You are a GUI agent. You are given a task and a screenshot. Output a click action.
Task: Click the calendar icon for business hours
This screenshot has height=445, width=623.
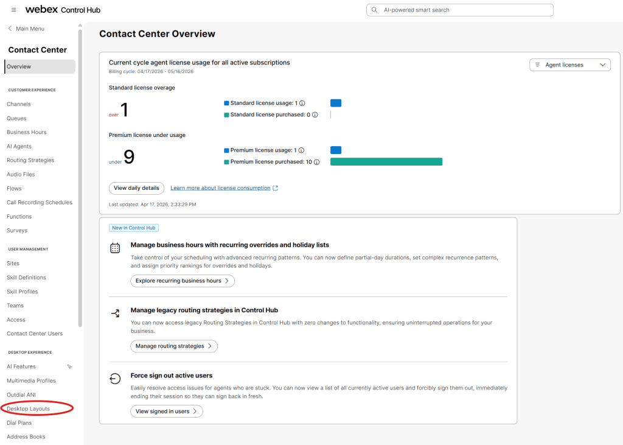115,248
